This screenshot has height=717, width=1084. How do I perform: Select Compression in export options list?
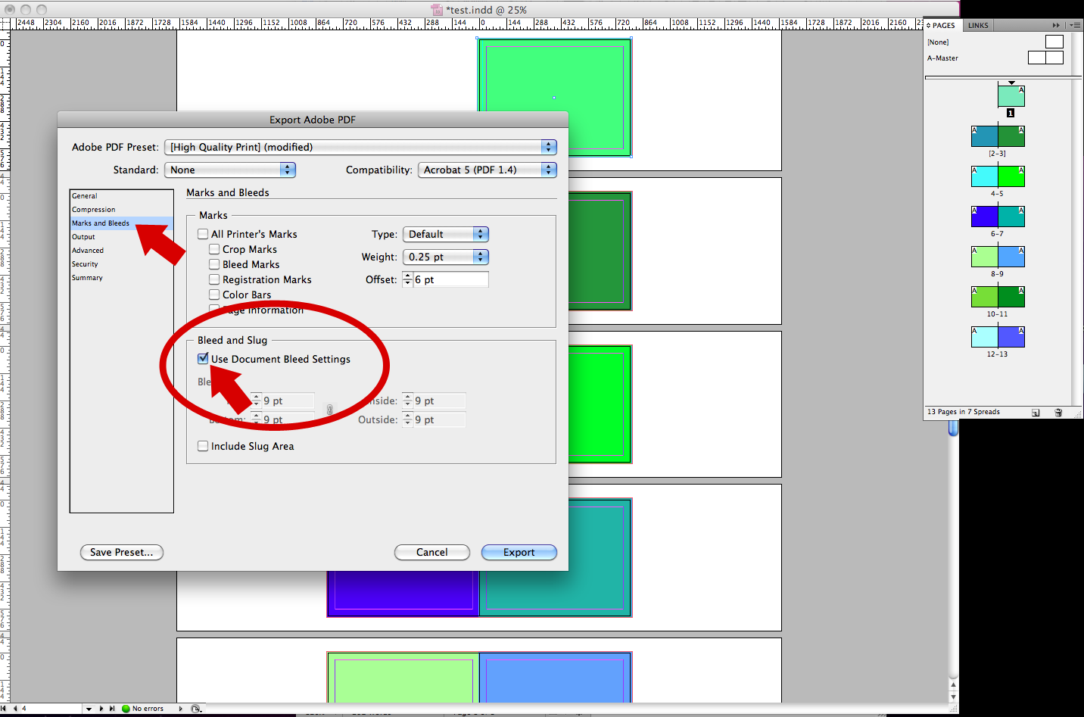pyautogui.click(x=121, y=210)
